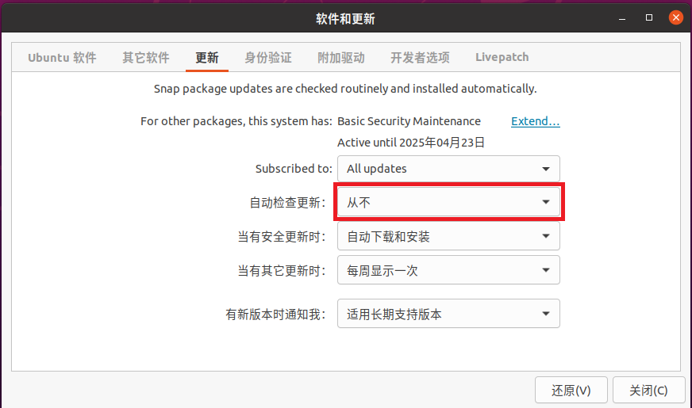Open the 自动检查更新 dropdown set to 从不

[448, 203]
